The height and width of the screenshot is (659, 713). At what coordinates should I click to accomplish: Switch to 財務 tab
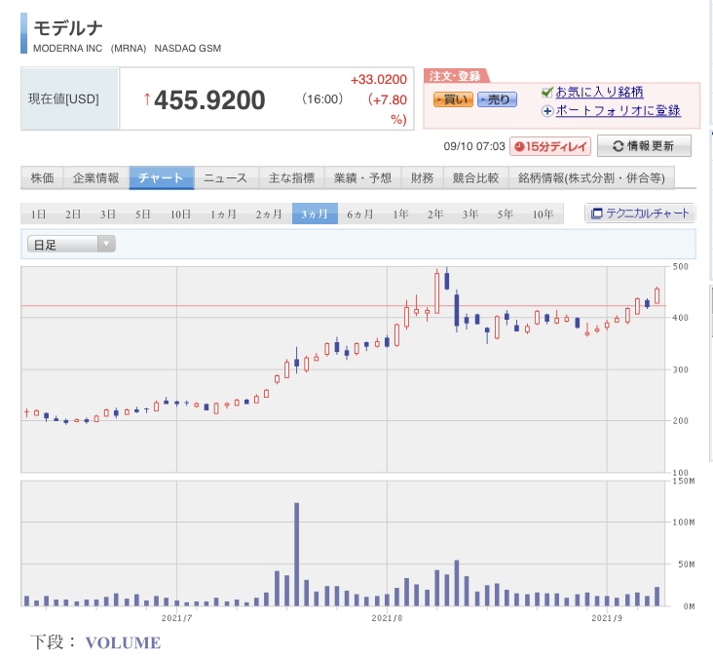(422, 178)
